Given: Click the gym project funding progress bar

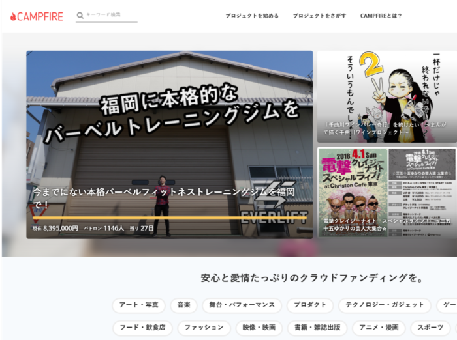Looking at the screenshot, I should pos(169,218).
